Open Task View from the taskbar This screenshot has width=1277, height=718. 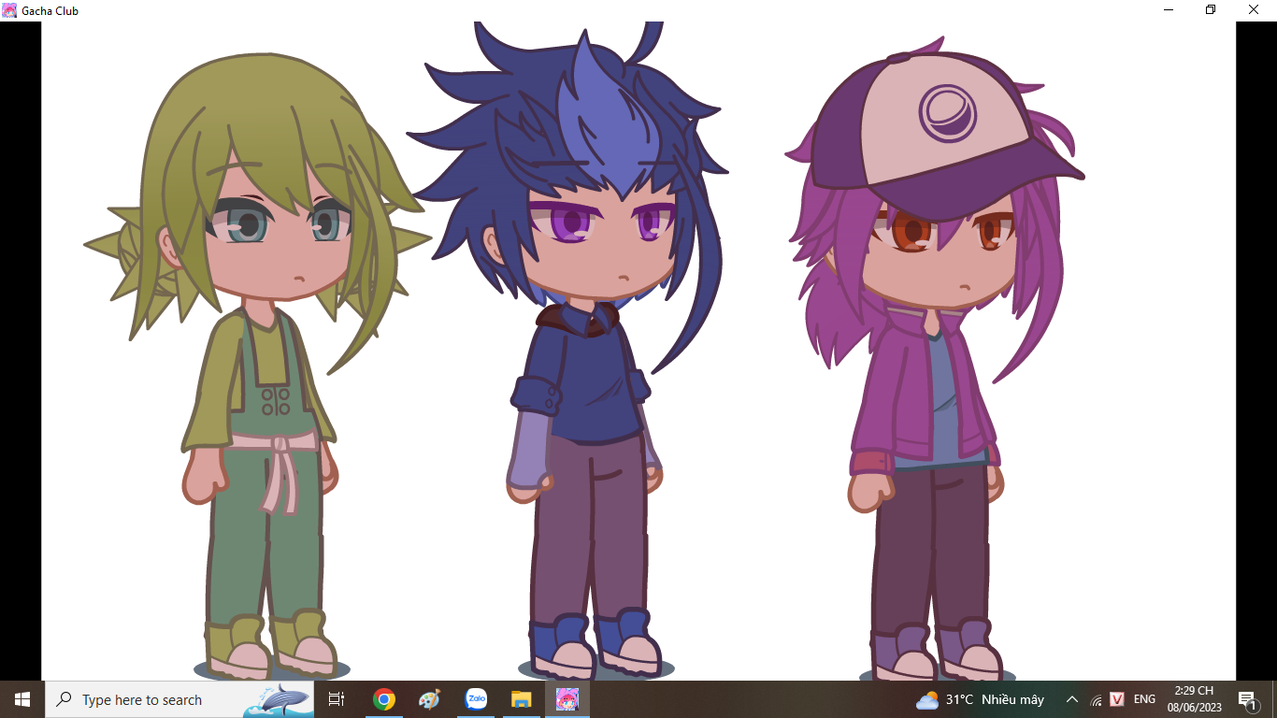click(337, 699)
